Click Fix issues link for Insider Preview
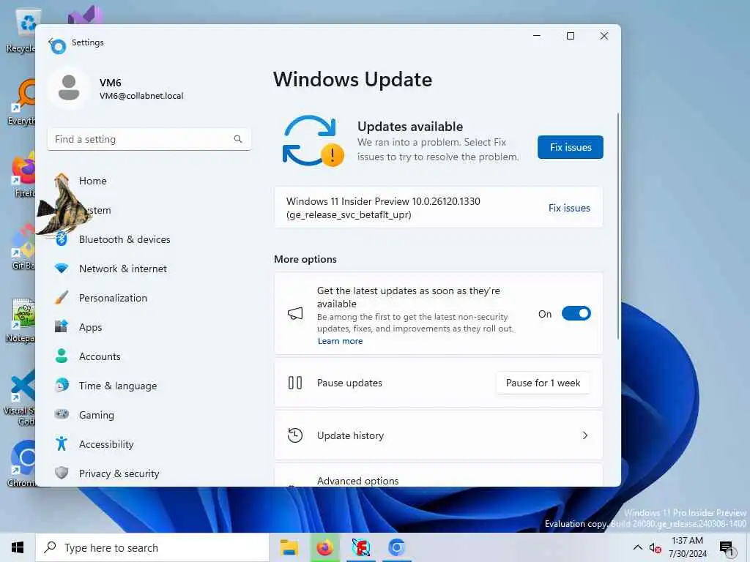 coord(569,208)
